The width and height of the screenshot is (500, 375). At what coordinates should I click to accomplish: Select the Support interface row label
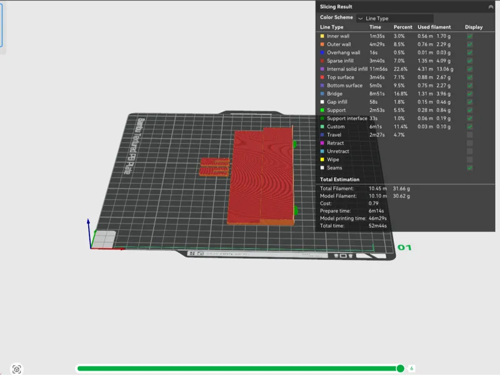(347, 118)
